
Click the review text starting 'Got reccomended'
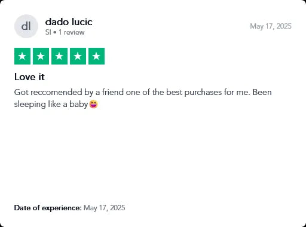143,98
